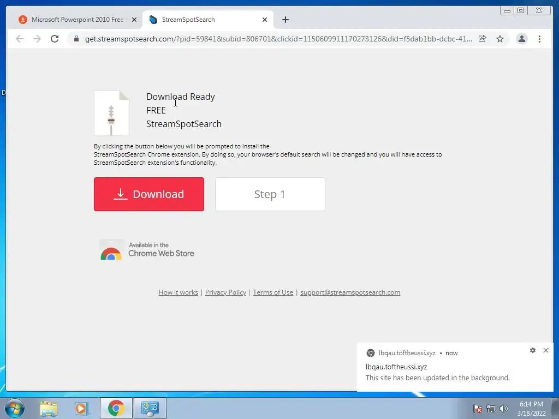Open a new tab with plus button

(285, 20)
